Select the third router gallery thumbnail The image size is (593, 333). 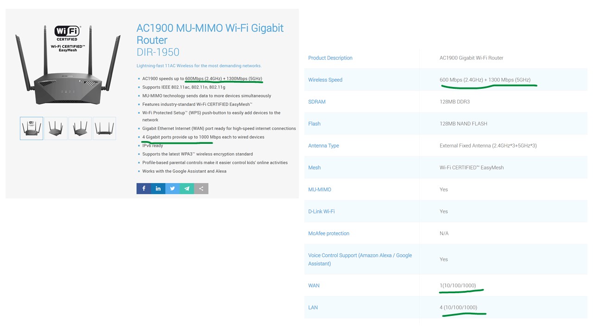(x=80, y=129)
